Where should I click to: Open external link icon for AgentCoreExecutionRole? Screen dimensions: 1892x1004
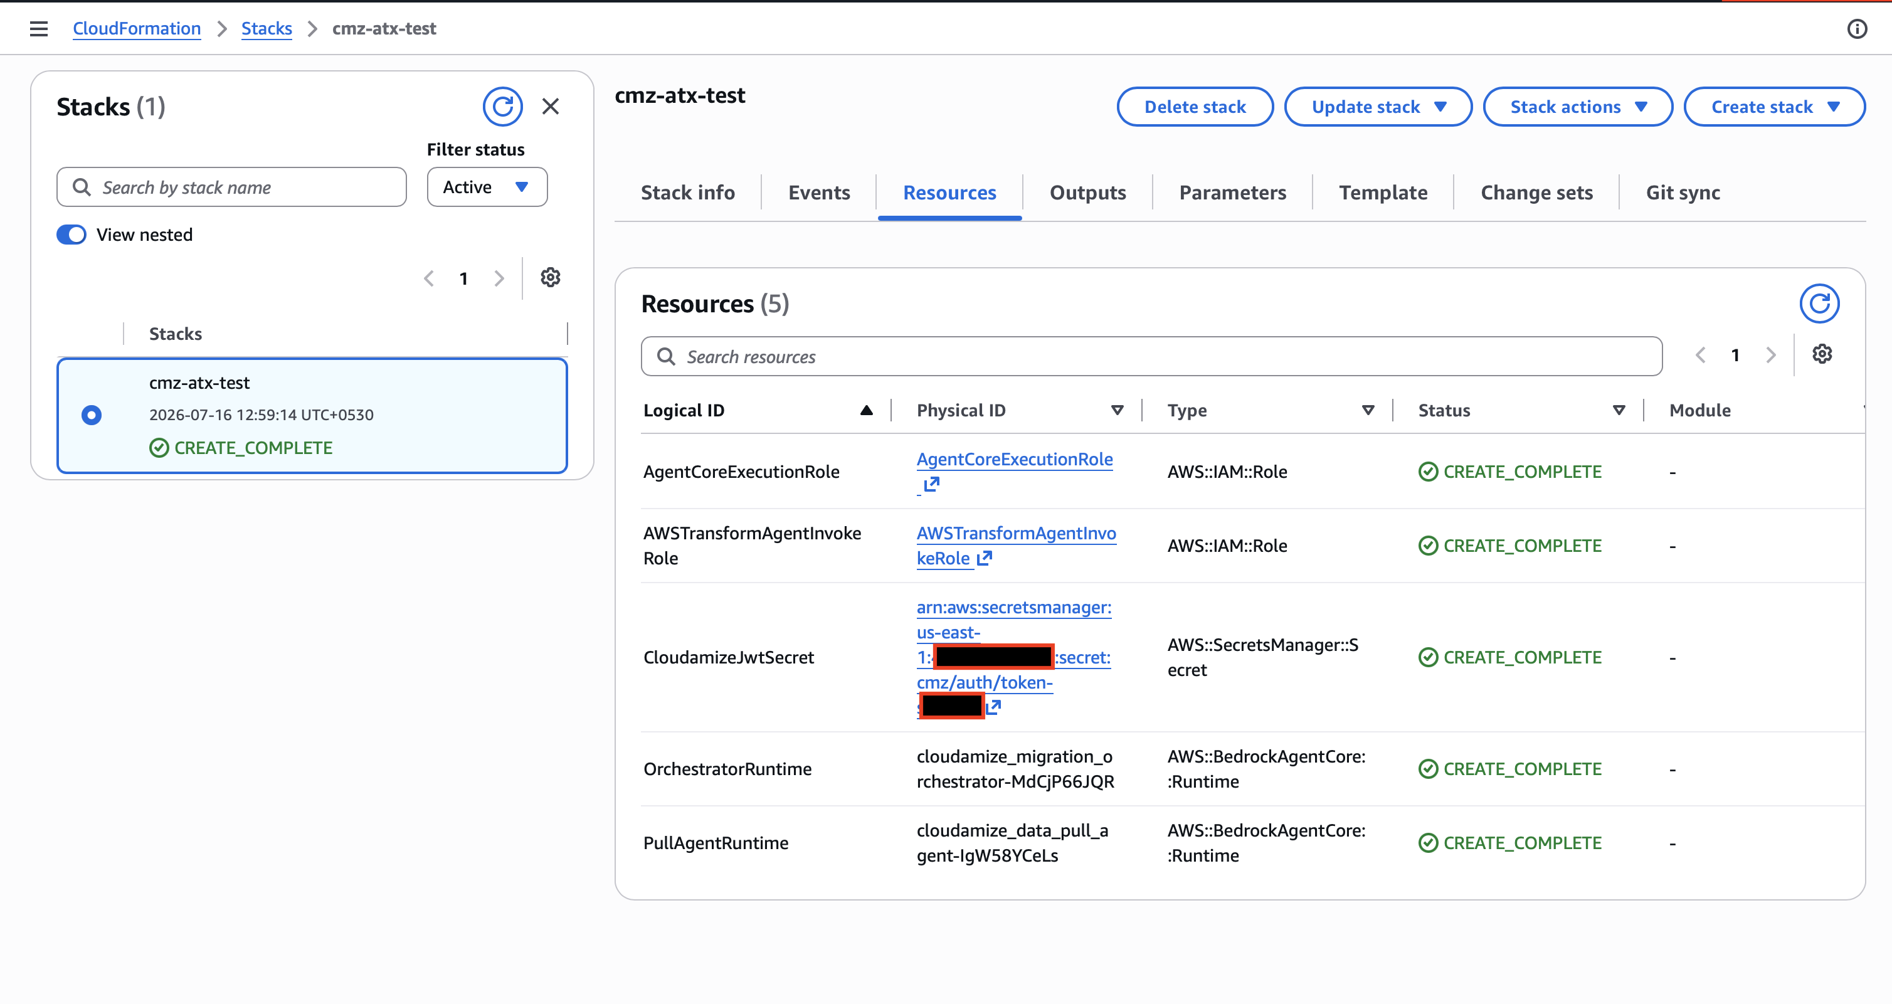(x=931, y=484)
